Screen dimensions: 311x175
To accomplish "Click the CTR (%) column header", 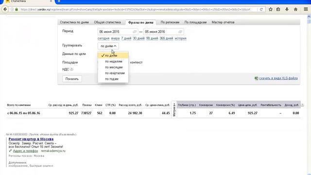I will coord(110,105).
